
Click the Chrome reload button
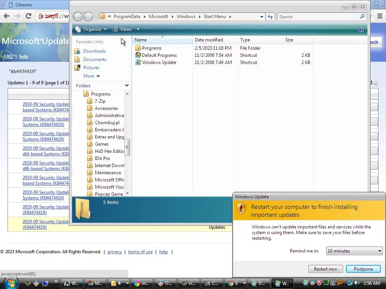(29, 16)
